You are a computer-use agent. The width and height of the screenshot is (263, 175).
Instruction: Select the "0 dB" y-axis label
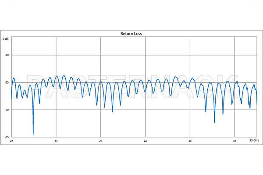pyautogui.click(x=6, y=39)
